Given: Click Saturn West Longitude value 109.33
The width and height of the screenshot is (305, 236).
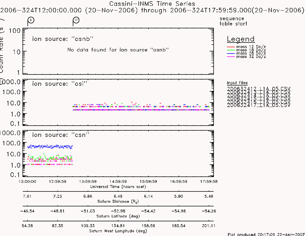Looking at the screenshot, I should [x=88, y=226].
